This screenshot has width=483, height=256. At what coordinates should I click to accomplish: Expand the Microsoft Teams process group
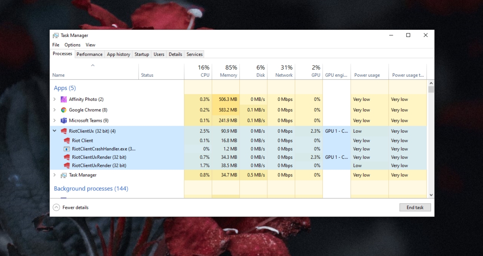(55, 121)
